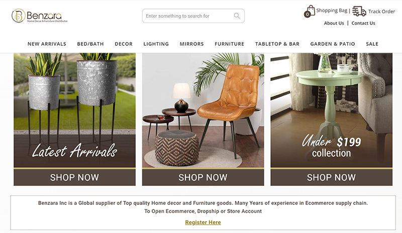Click the About Us link
The height and width of the screenshot is (233, 402).
pos(334,23)
